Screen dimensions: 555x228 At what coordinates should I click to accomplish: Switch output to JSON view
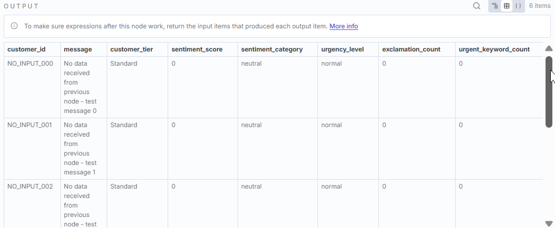(518, 6)
